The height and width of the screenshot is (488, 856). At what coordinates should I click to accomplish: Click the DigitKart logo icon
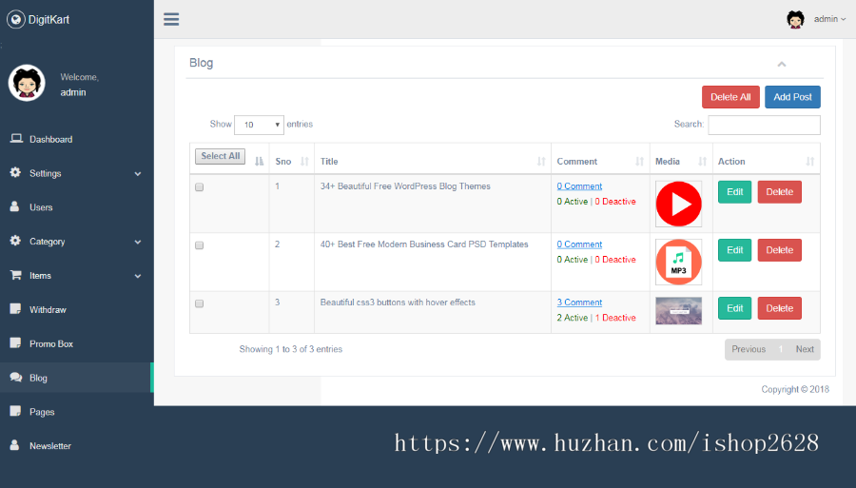[x=16, y=20]
